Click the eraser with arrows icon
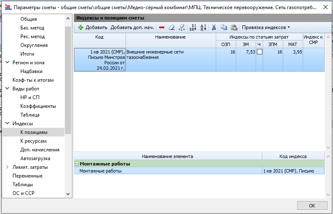The image size is (333, 214). click(x=182, y=27)
